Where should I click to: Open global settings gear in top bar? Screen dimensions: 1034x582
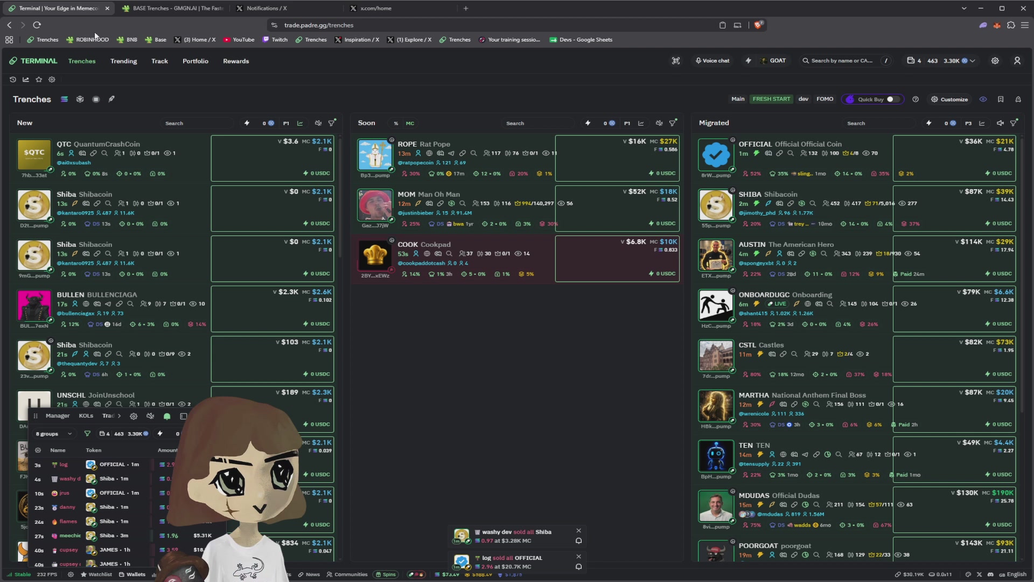[995, 61]
